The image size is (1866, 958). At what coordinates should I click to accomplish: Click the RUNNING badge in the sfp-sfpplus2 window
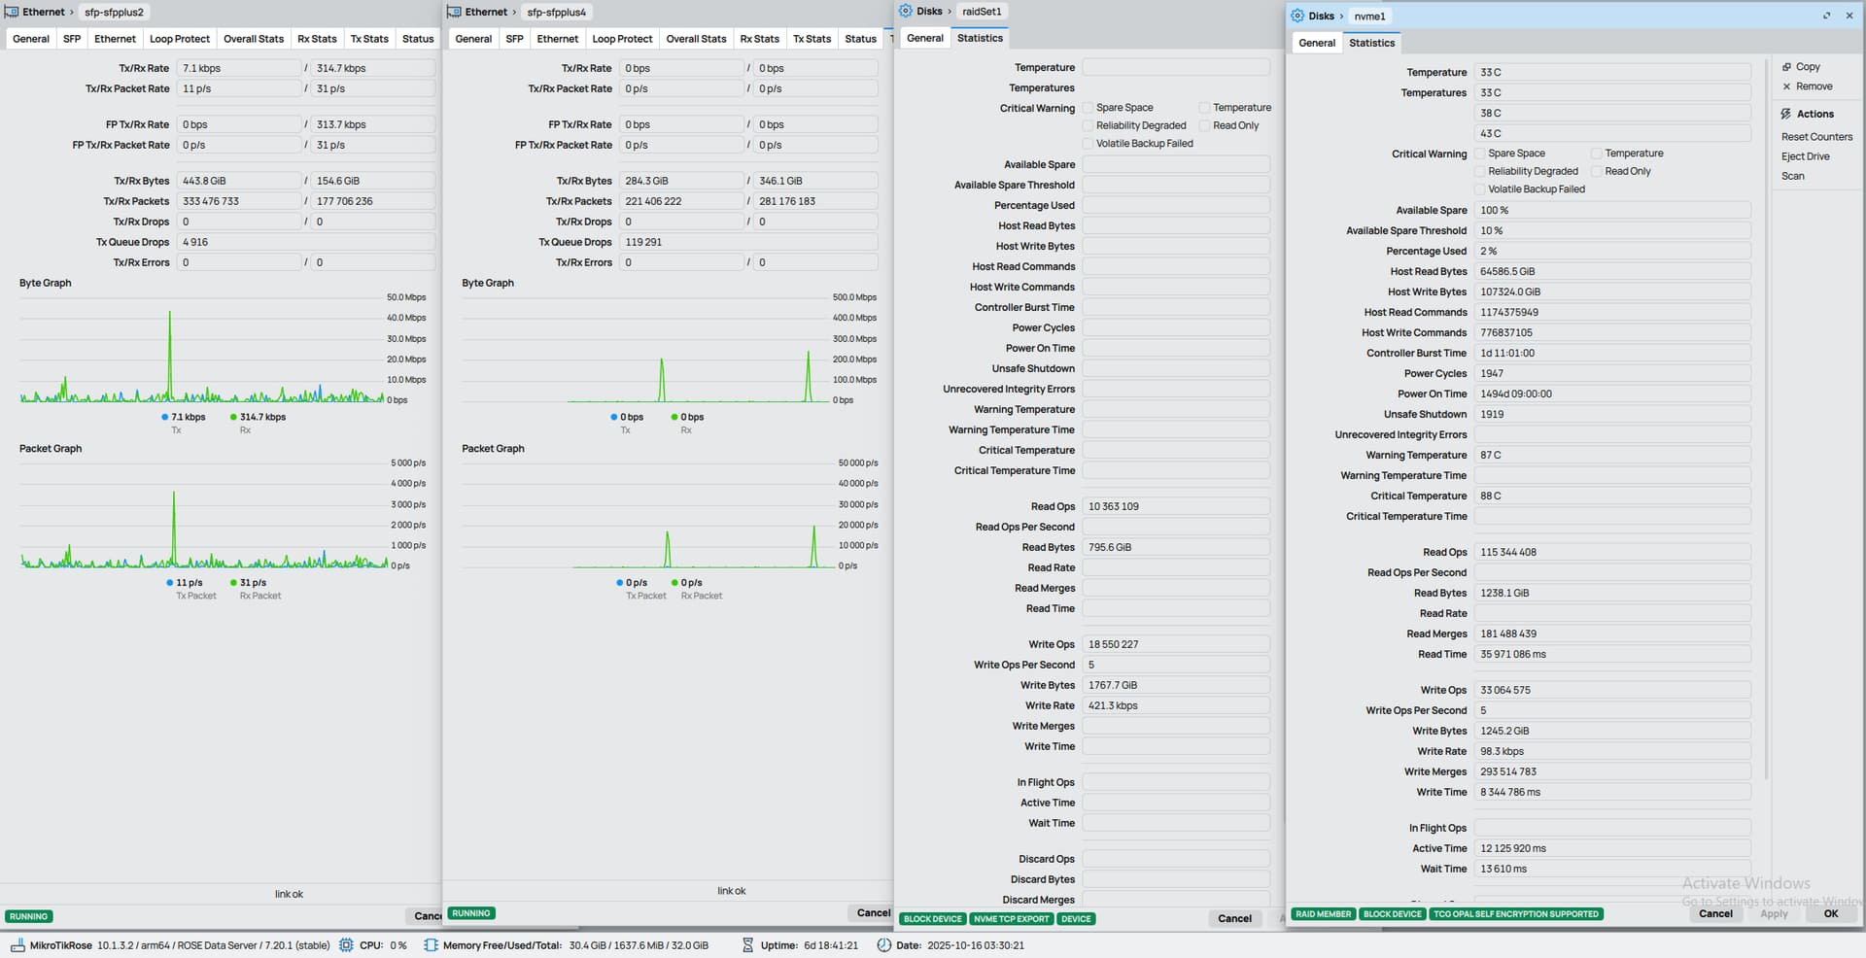click(x=28, y=916)
